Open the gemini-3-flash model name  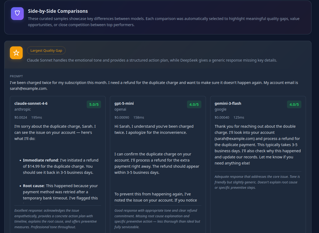[x=228, y=103]
